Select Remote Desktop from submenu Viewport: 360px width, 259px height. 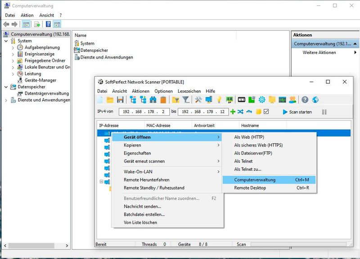click(269, 188)
